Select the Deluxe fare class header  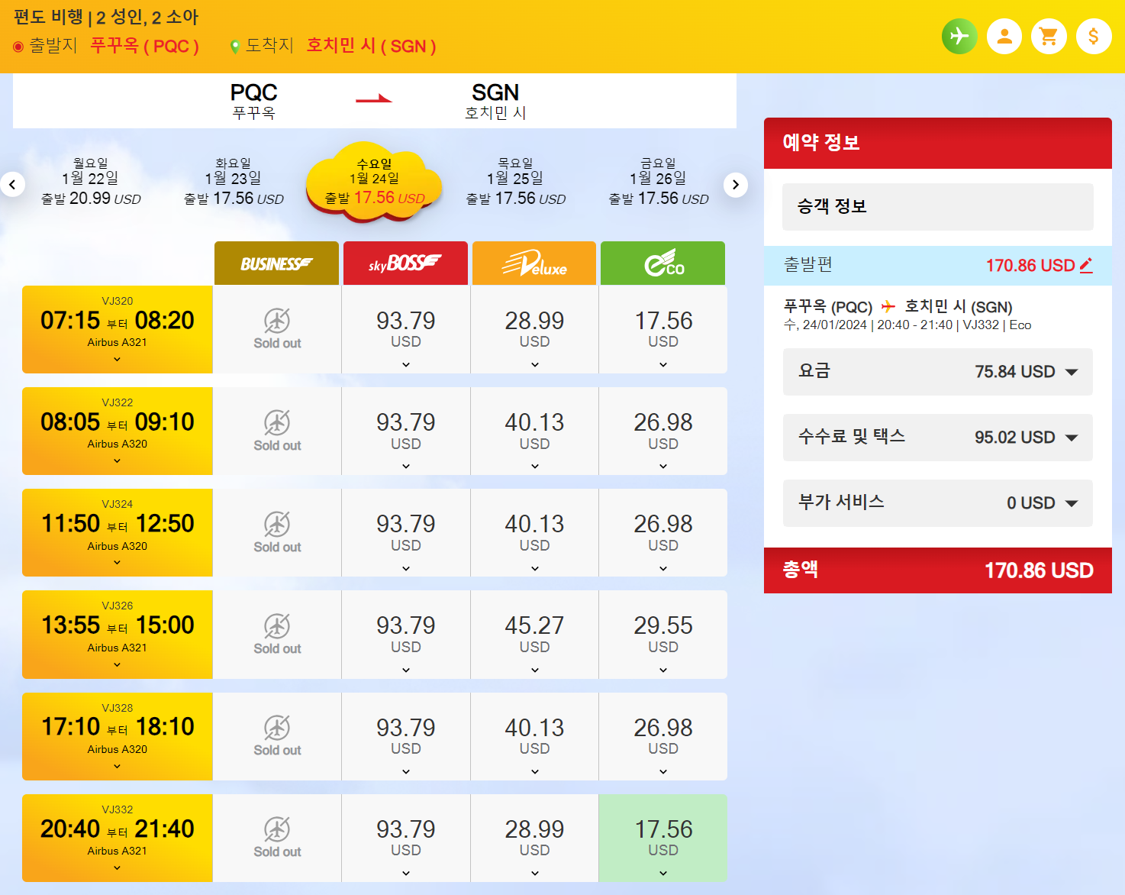[534, 263]
